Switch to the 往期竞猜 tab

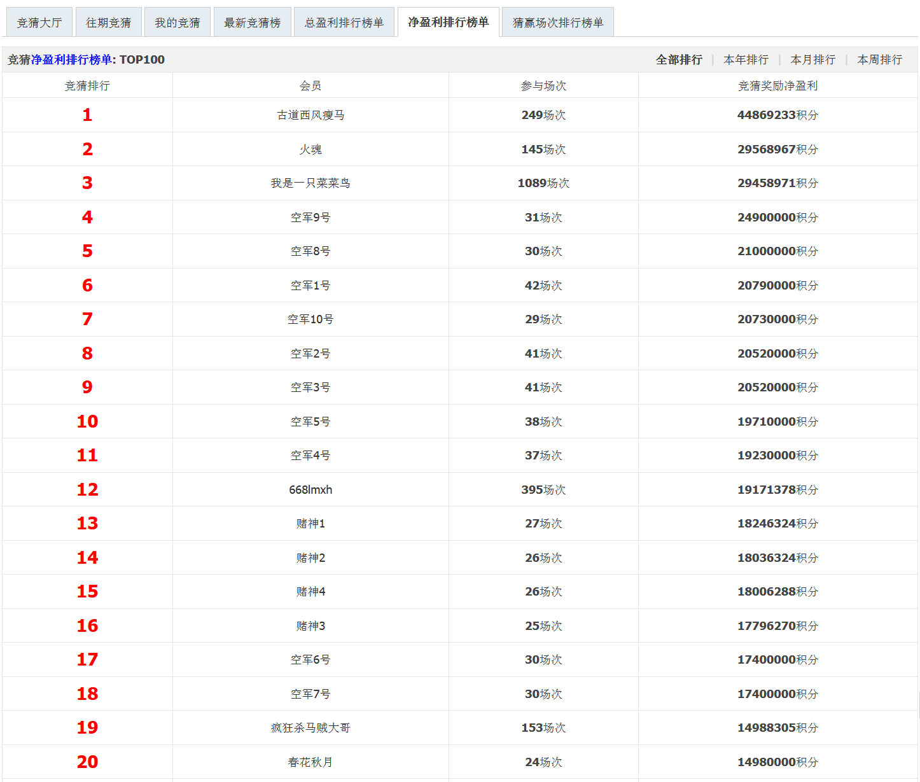(108, 23)
